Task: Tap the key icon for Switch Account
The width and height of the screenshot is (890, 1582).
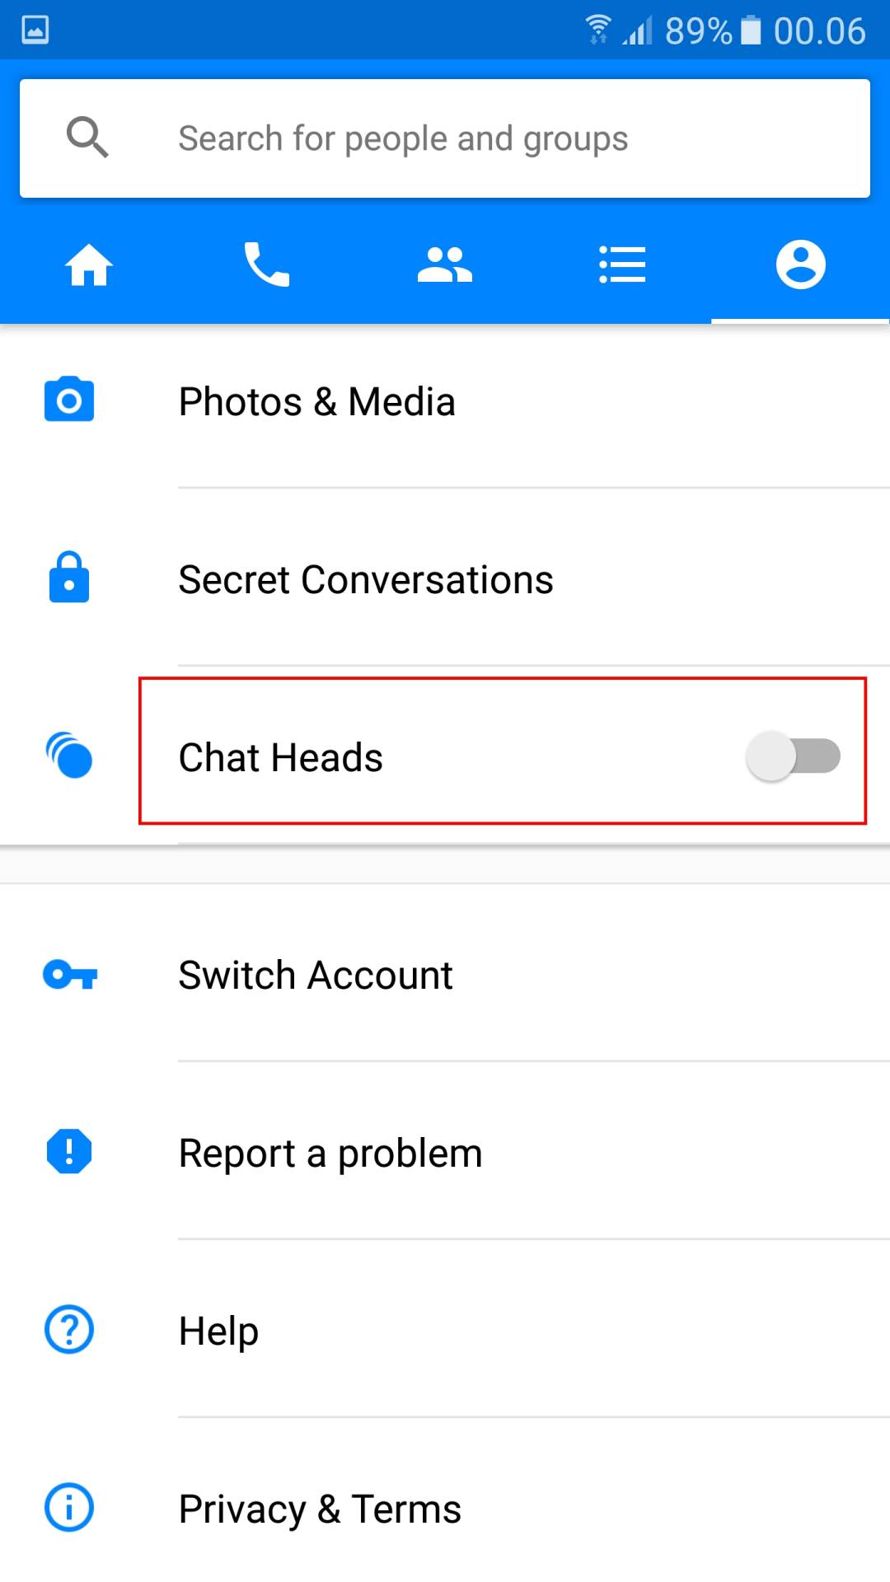Action: coord(70,975)
